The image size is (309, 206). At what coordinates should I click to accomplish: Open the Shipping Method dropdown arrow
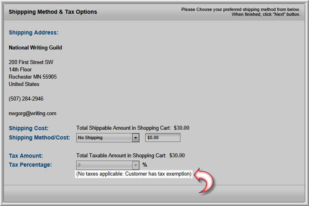pos(136,138)
